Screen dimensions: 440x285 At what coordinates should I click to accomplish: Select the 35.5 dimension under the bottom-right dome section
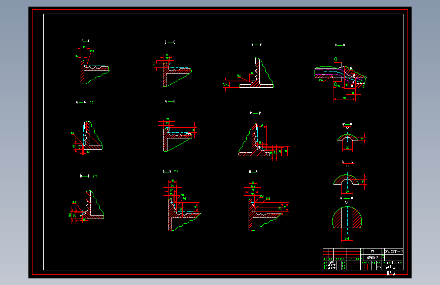tap(347, 239)
